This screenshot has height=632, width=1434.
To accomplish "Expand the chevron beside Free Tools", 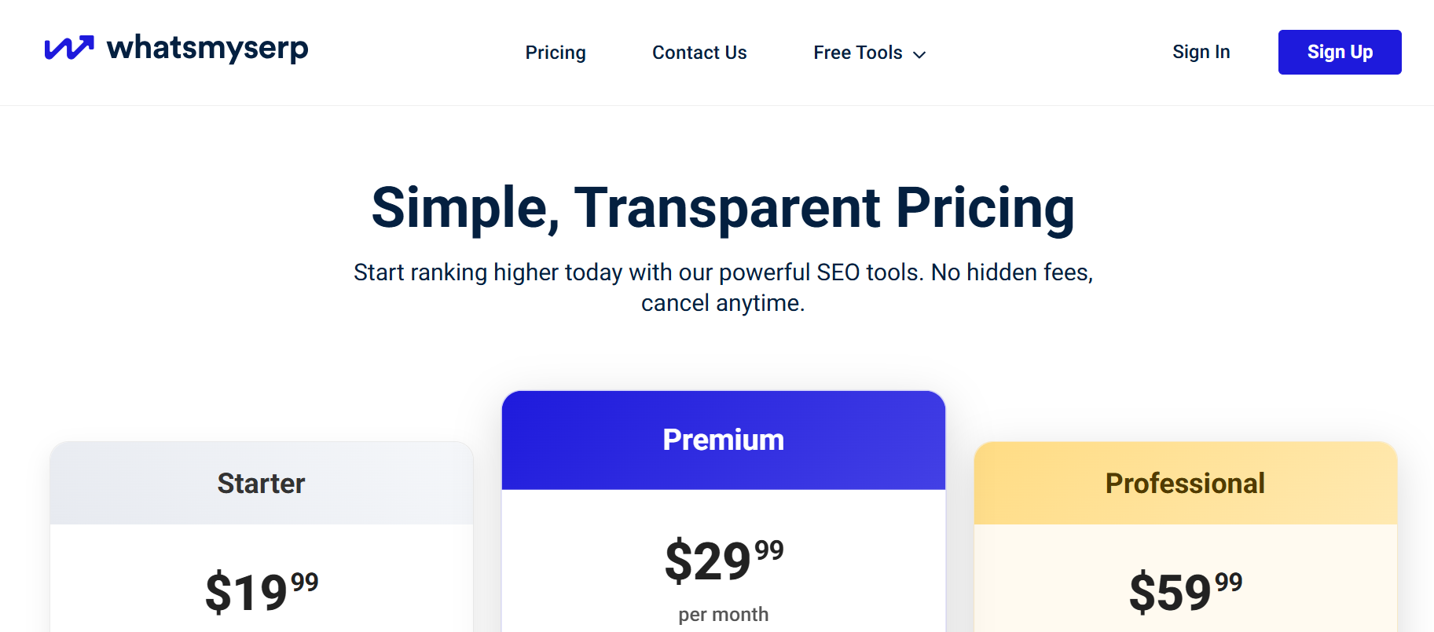I will (919, 54).
